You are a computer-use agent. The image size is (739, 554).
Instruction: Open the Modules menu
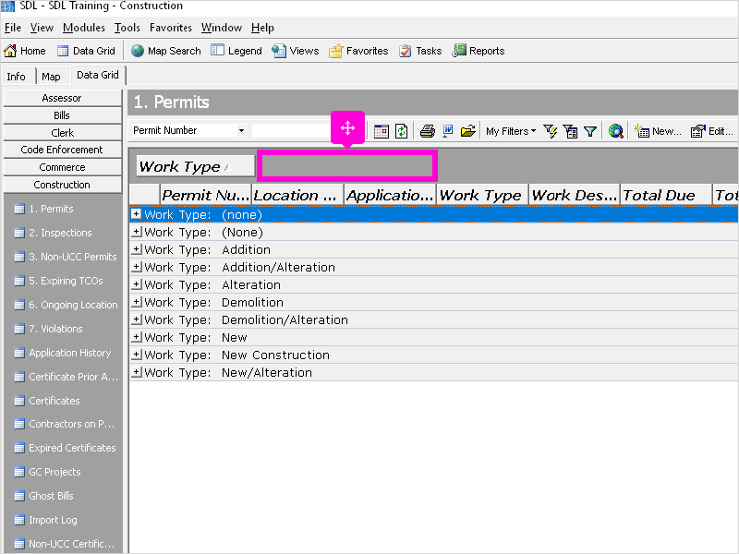(x=84, y=28)
